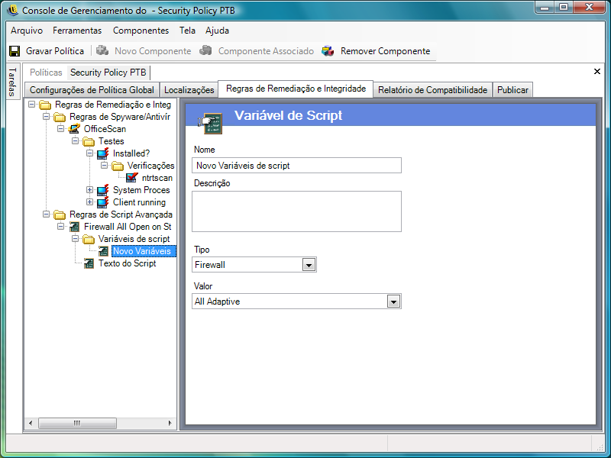The width and height of the screenshot is (611, 458).
Task: Click the Client running test icon
Action: (x=103, y=202)
